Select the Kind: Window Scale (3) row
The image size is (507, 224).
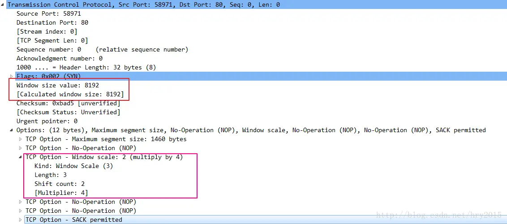tap(74, 166)
